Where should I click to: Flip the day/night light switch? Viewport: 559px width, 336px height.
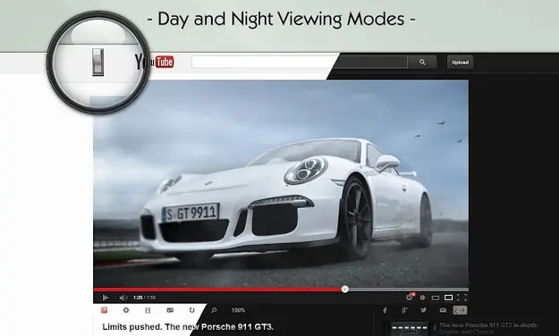98,62
